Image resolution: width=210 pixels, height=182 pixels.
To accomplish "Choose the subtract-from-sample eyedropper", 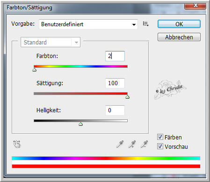I will [x=144, y=144].
